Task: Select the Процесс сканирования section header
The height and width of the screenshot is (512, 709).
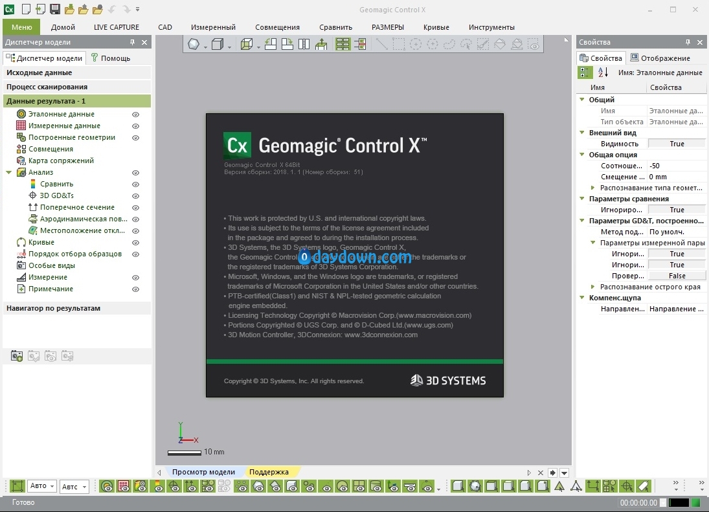Action: [x=77, y=87]
